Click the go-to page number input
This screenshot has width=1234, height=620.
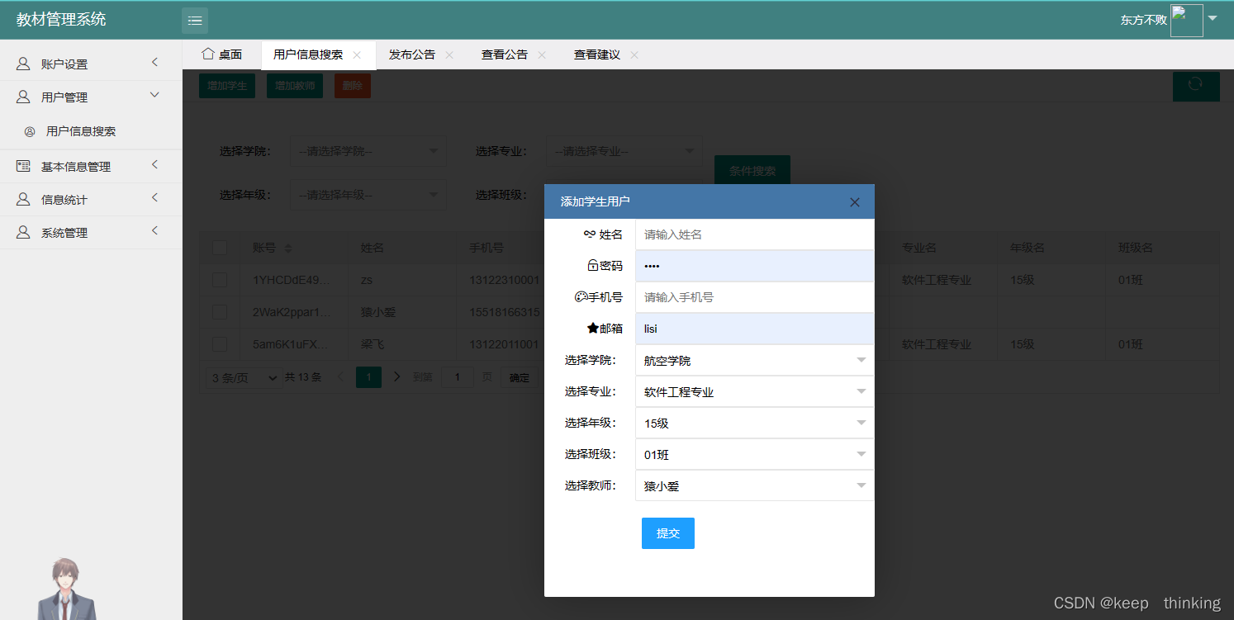[x=457, y=377]
